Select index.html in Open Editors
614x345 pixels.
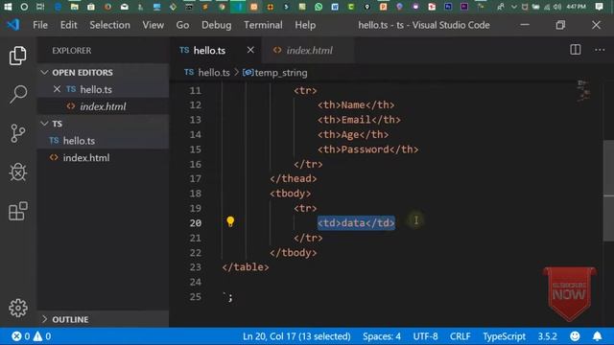click(x=103, y=106)
